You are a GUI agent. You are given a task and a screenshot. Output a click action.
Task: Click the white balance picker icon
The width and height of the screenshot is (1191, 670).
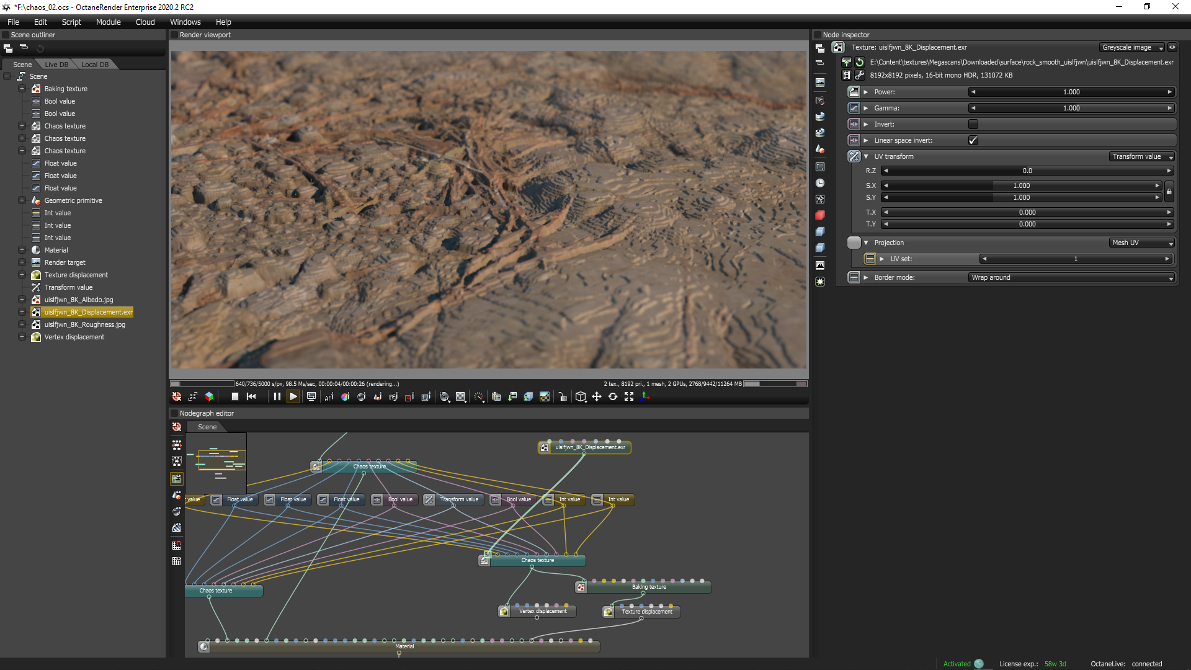[345, 397]
